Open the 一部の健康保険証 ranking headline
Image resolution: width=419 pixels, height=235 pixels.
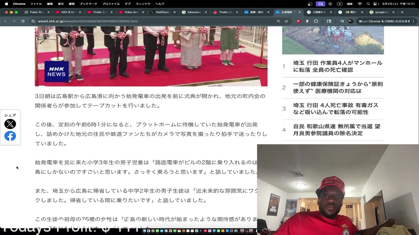pos(337,87)
